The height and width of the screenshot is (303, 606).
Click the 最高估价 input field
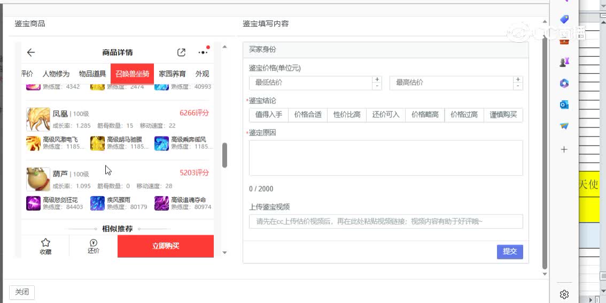click(452, 83)
